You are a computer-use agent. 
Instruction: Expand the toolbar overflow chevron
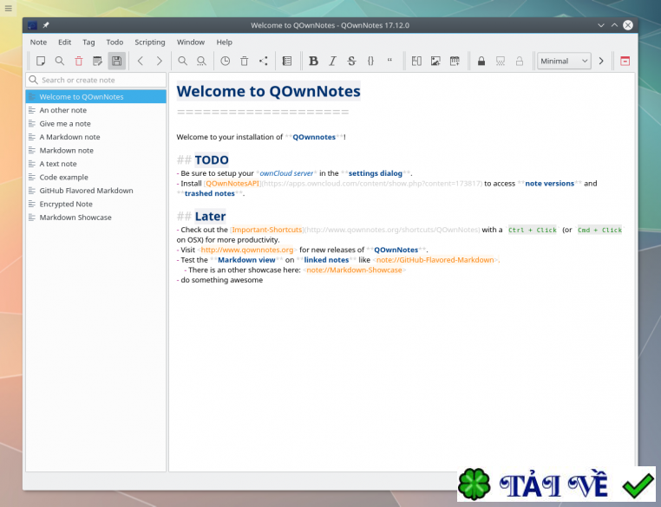coord(601,62)
